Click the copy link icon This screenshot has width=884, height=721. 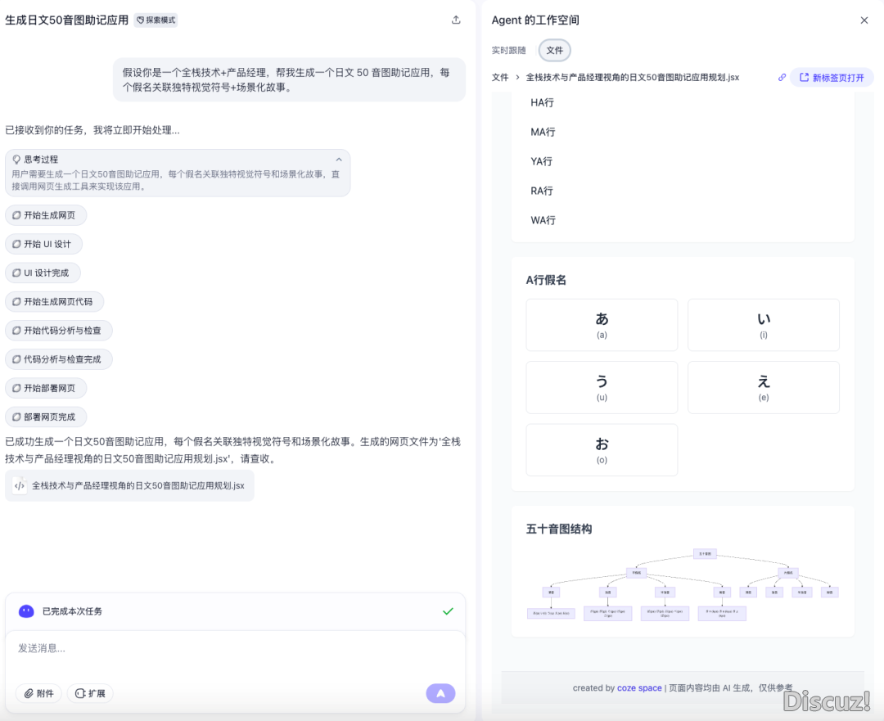tap(782, 77)
